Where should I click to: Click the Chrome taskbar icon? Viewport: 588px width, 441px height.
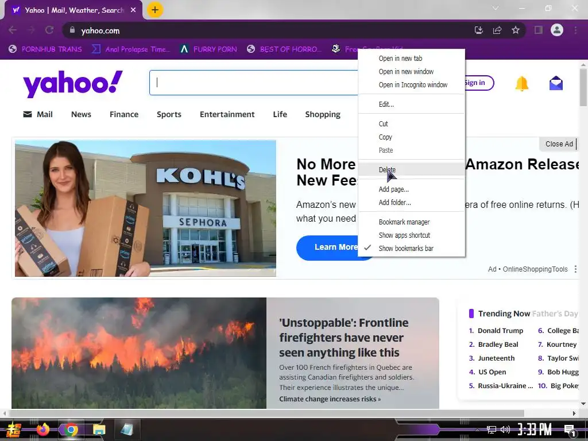[x=71, y=430]
